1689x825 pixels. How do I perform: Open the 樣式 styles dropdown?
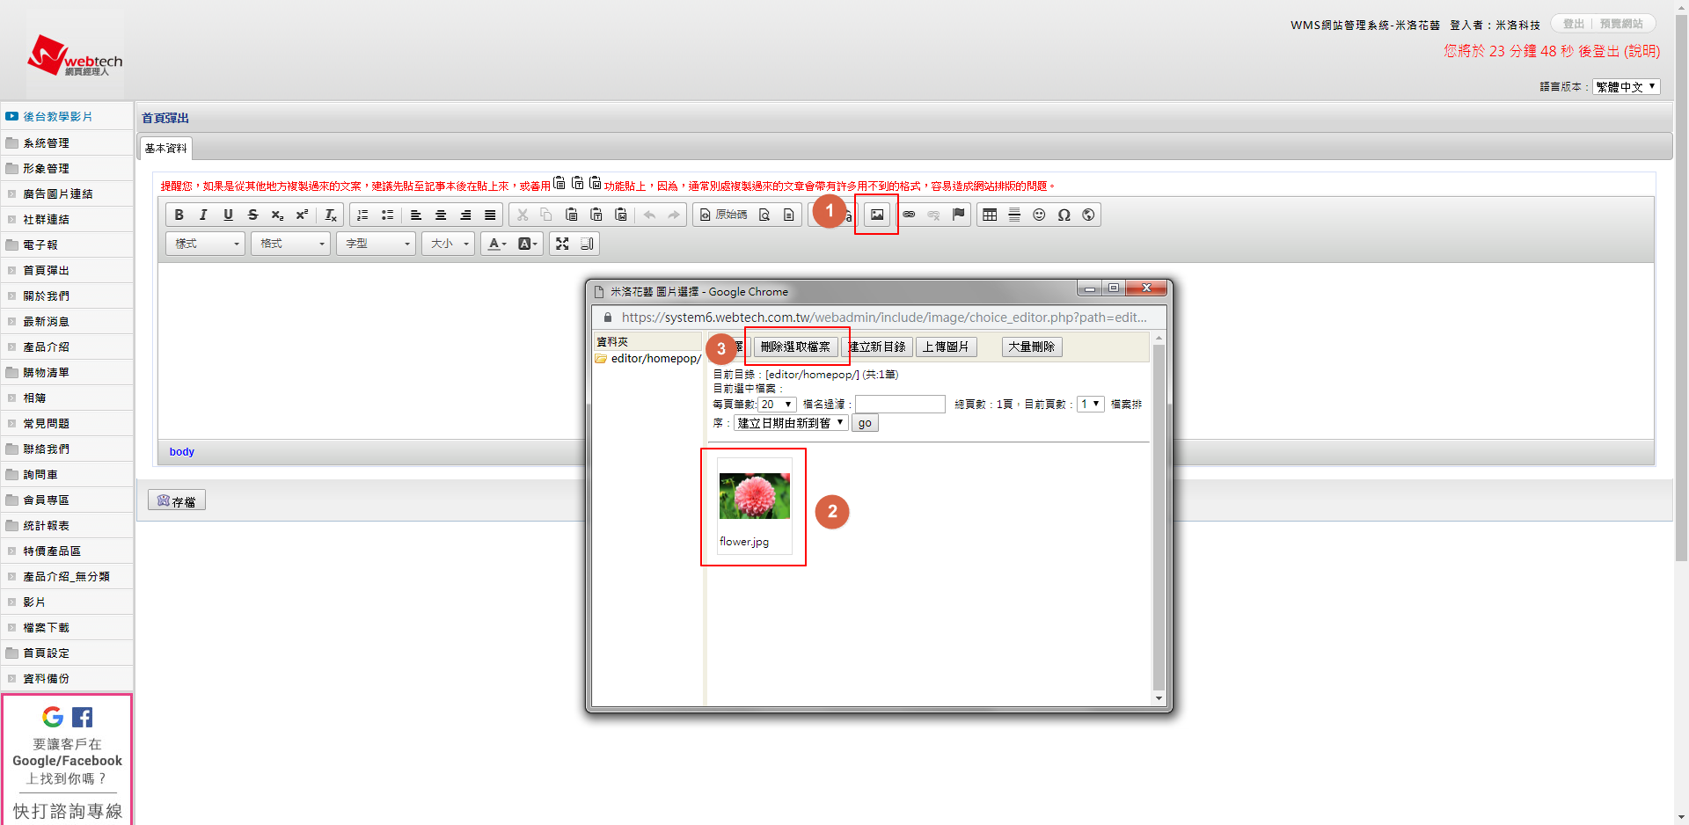click(x=206, y=244)
